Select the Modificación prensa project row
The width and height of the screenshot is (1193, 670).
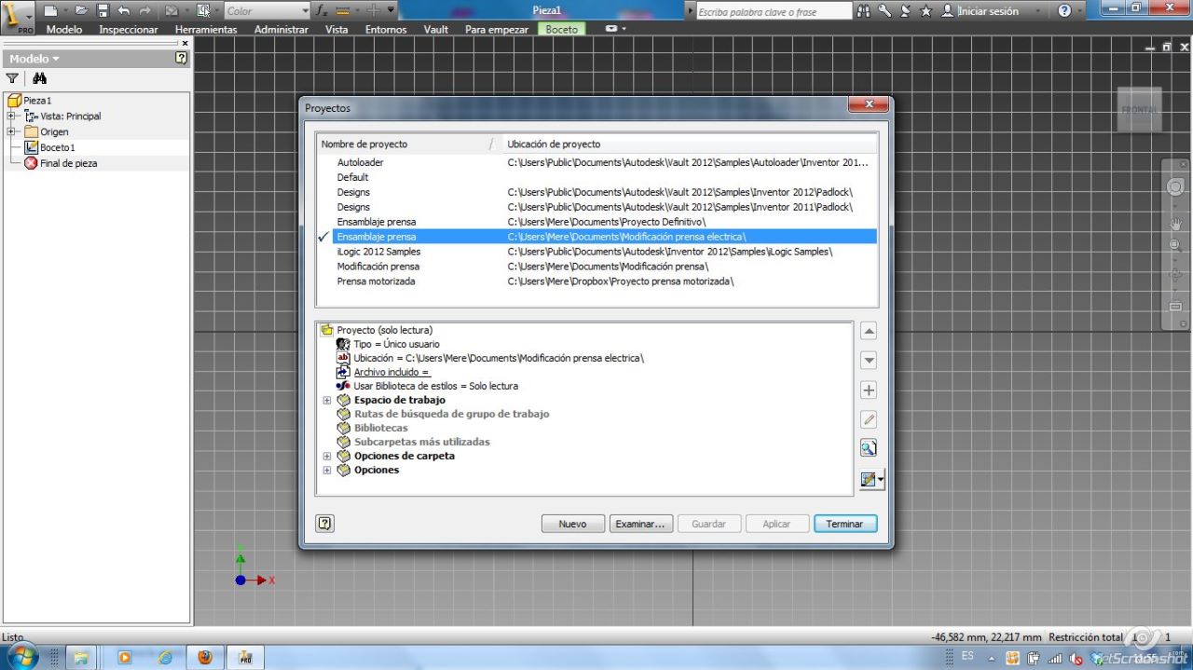tap(596, 267)
